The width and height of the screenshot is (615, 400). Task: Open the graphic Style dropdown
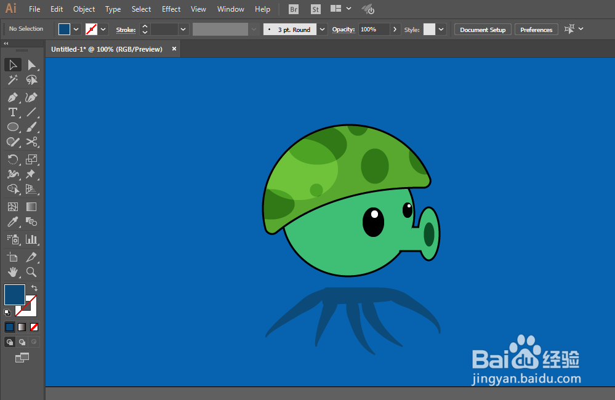tap(441, 30)
